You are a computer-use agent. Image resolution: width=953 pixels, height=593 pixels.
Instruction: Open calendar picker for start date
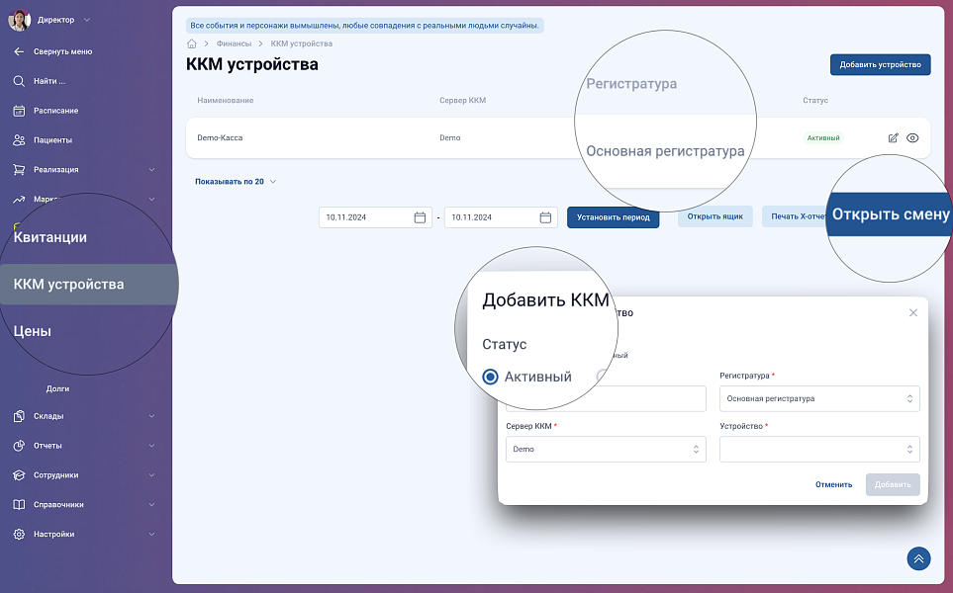pos(420,217)
